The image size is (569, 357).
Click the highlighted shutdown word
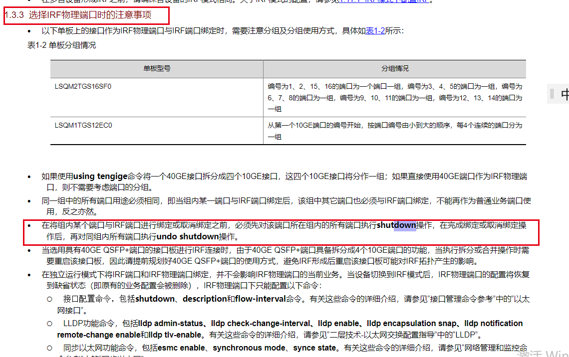coord(396,225)
